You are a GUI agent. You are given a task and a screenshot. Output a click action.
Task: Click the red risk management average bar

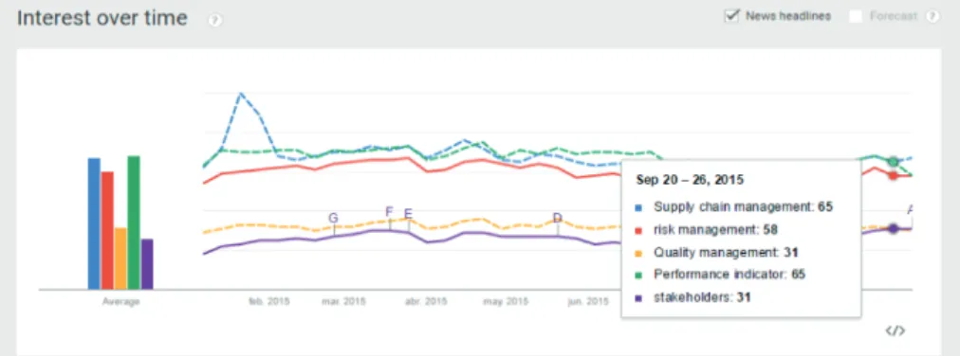tap(107, 230)
